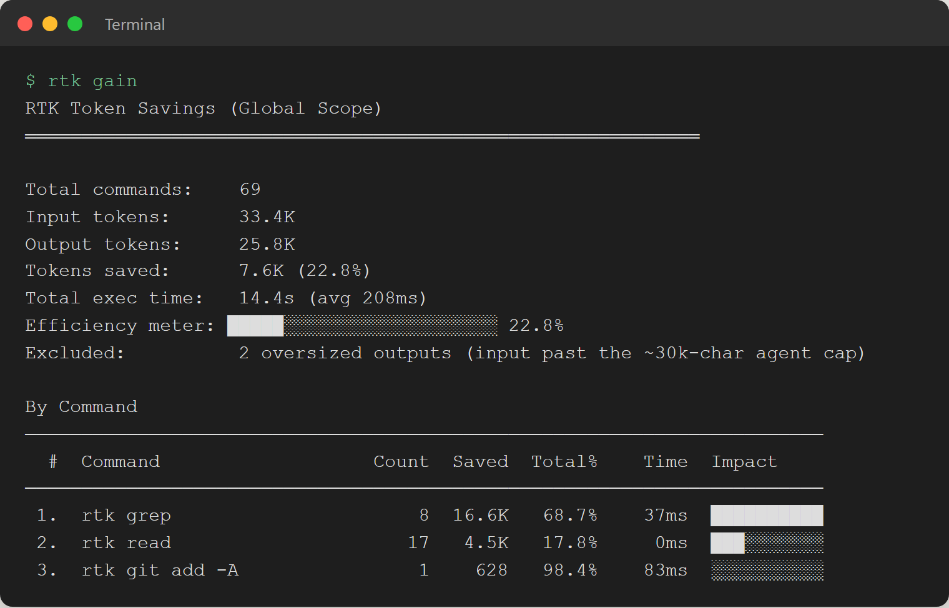Click the "$ rtk gain" command line
949x608 pixels.
tap(81, 81)
